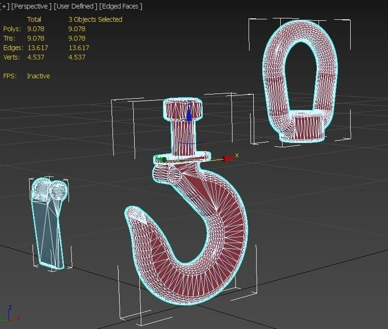Click the red X axis gizmo arrow
The height and width of the screenshot is (329, 388).
(x=228, y=159)
